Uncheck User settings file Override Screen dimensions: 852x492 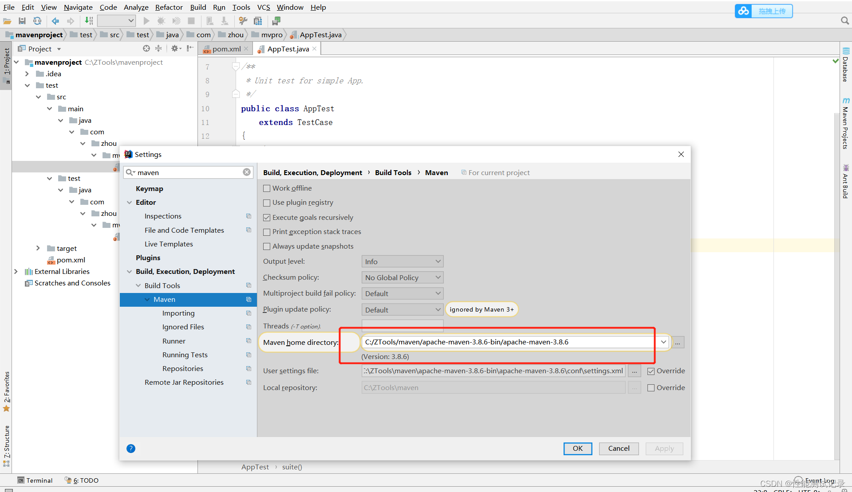(651, 371)
